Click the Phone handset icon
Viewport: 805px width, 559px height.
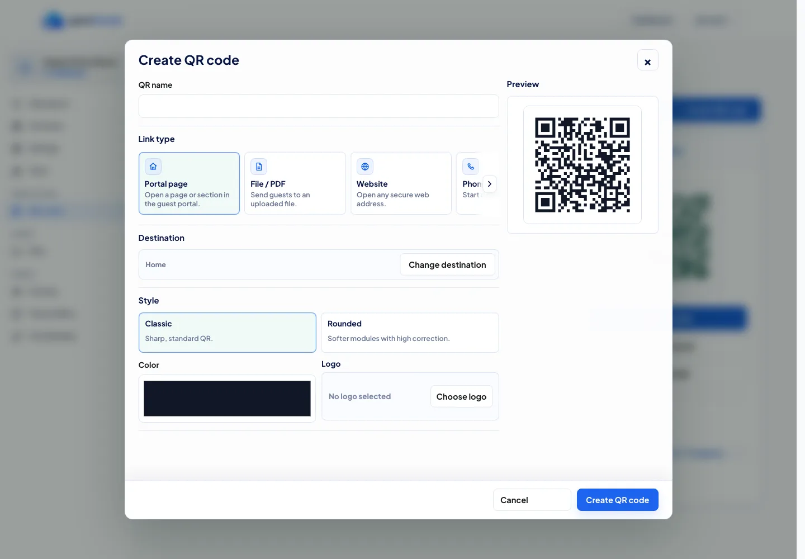tap(471, 167)
